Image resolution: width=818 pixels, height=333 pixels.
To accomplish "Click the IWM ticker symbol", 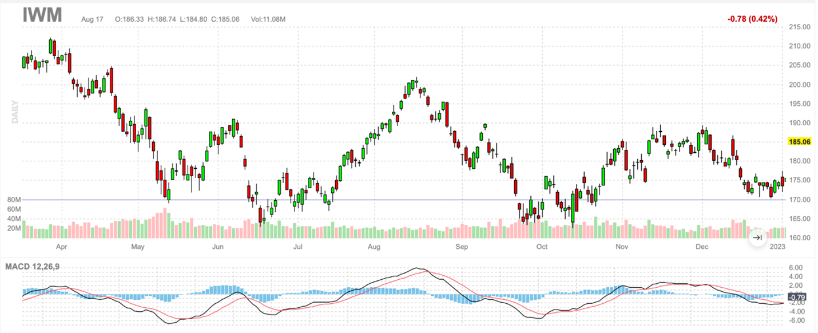I will (x=42, y=15).
